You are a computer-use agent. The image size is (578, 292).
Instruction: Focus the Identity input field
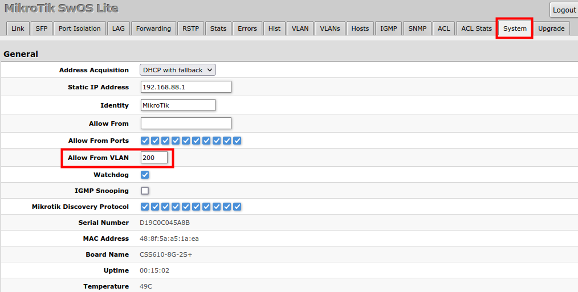(178, 105)
